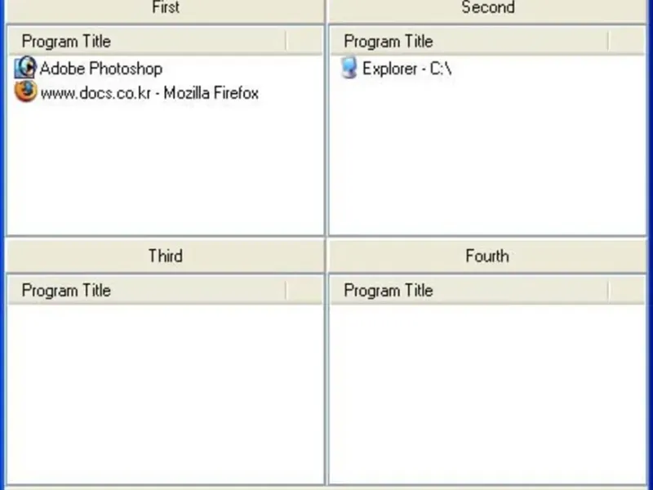The image size is (653, 490).
Task: Sort by Program Title in Second panel
Action: 469,41
